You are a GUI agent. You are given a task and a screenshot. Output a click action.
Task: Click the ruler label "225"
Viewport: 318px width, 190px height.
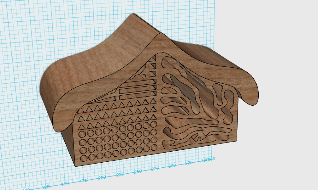point(120,174)
